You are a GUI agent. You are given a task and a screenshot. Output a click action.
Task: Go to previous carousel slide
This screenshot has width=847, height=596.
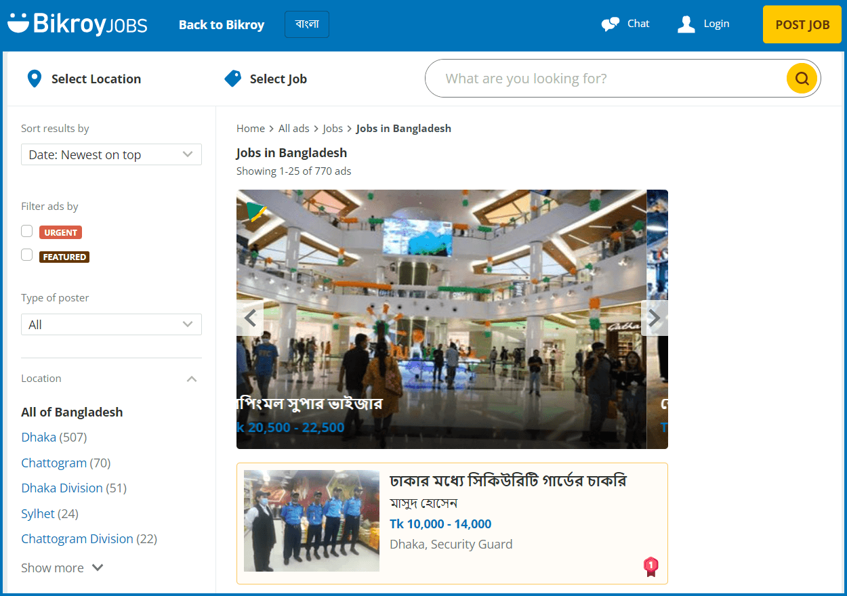coord(250,318)
